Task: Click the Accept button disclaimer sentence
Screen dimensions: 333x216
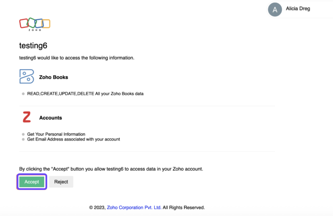Action: 111,169
